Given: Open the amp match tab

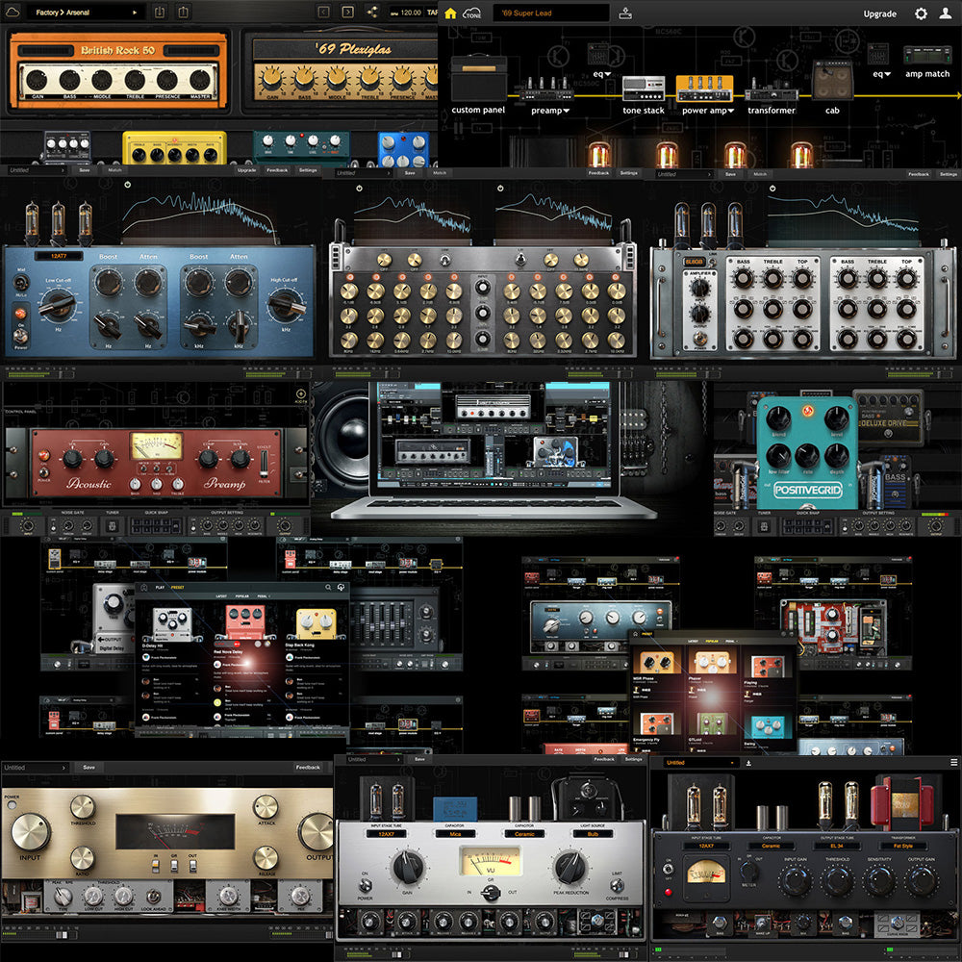Looking at the screenshot, I should click(x=927, y=74).
